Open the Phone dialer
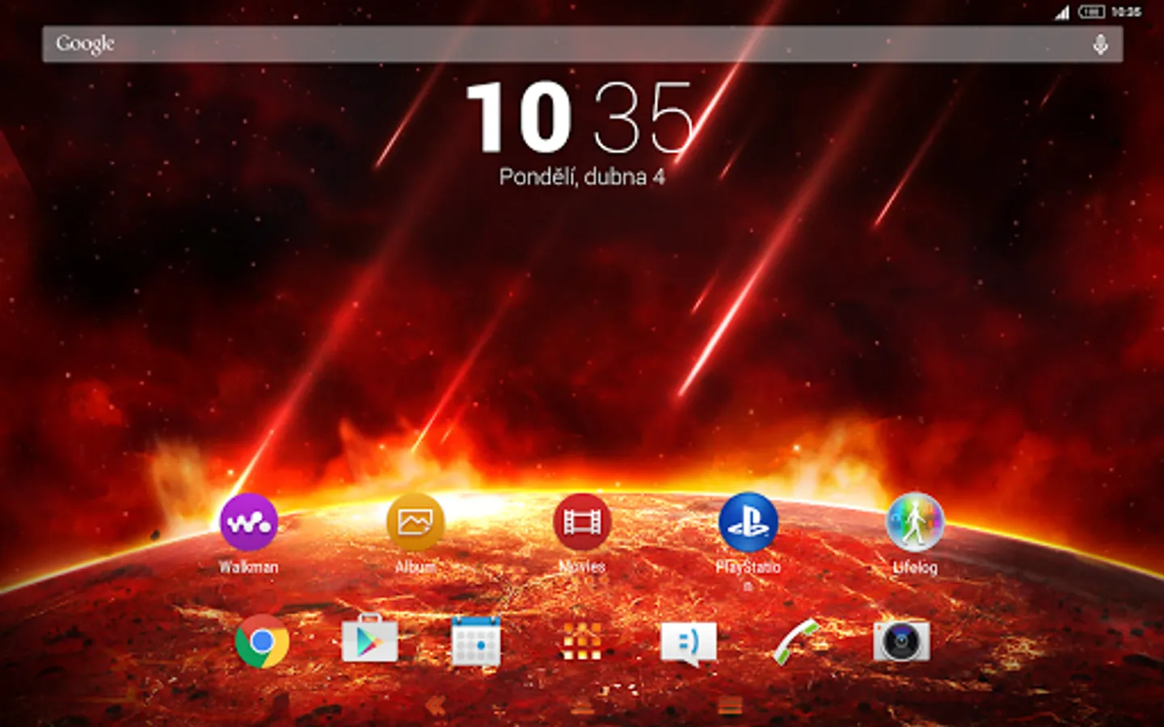The width and height of the screenshot is (1164, 727). [x=796, y=641]
